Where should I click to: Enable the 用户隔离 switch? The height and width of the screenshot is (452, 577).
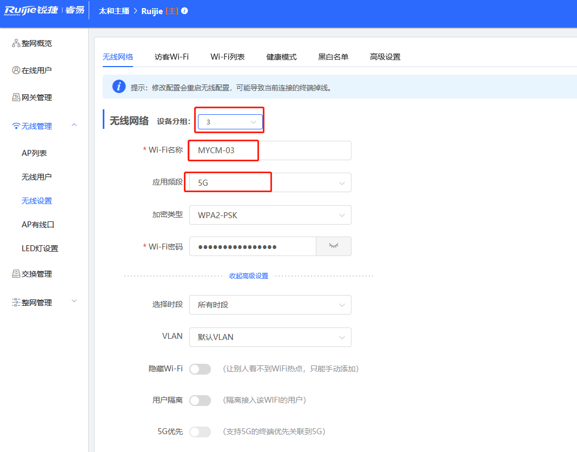coord(200,400)
